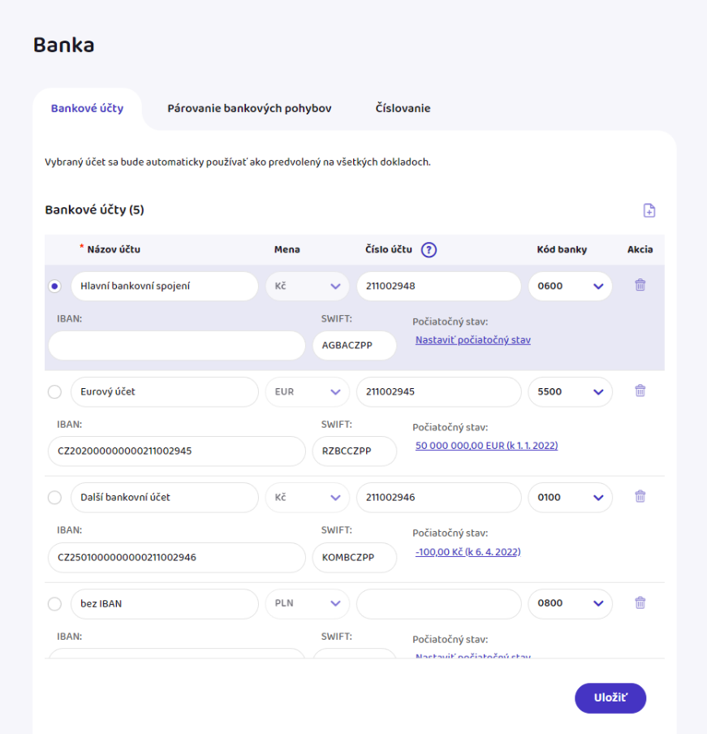707x734 pixels.
Task: Click the add new bank account icon
Action: click(x=649, y=210)
